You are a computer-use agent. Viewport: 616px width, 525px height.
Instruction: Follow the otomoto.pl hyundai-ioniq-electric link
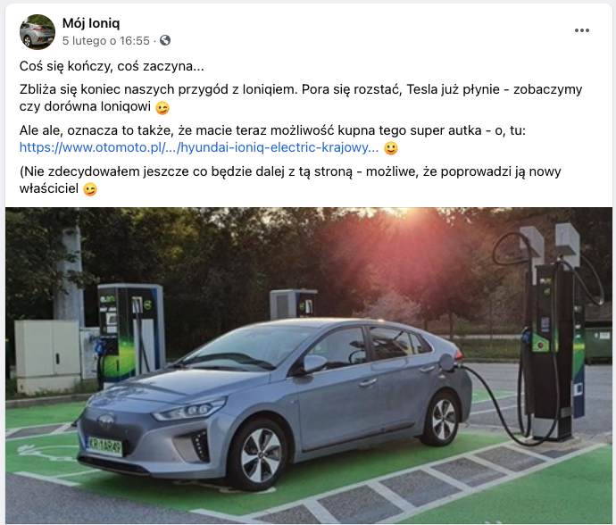click(x=199, y=147)
